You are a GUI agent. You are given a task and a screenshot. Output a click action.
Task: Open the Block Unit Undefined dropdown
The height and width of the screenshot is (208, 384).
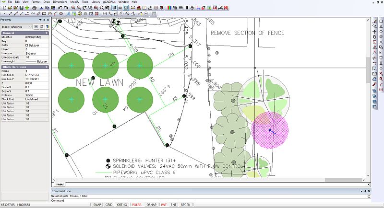tap(37, 99)
